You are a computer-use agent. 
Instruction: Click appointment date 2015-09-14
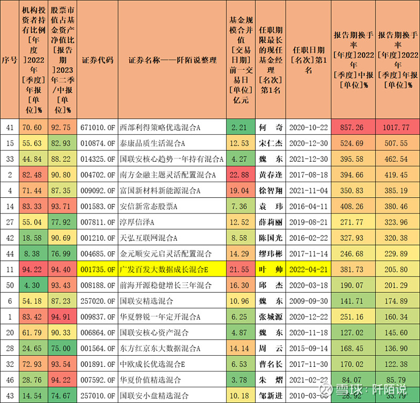pyautogui.click(x=309, y=348)
